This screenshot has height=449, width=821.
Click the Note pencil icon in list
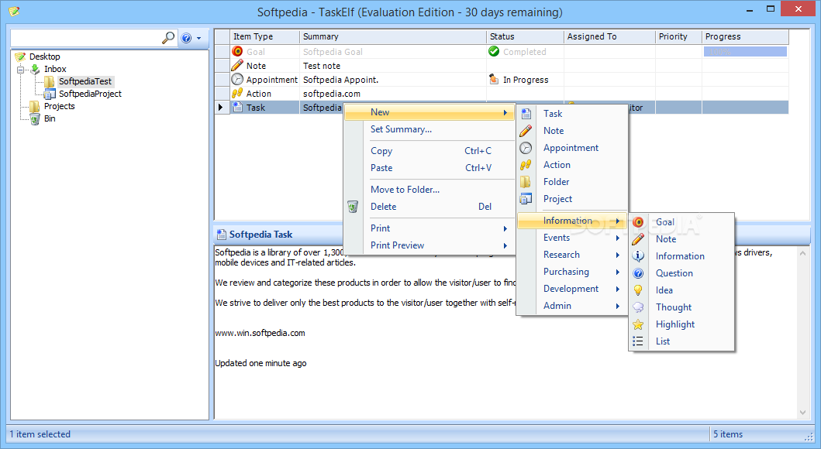(x=238, y=65)
